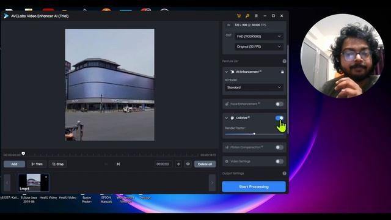Open the AI Model Standard dropdown
Screen dimensions: 391x220
click(254, 87)
